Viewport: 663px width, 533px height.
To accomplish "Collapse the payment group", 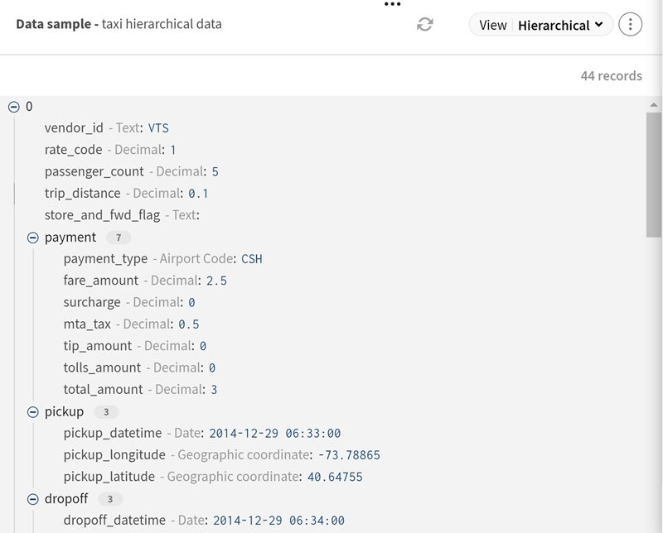I will point(33,238).
